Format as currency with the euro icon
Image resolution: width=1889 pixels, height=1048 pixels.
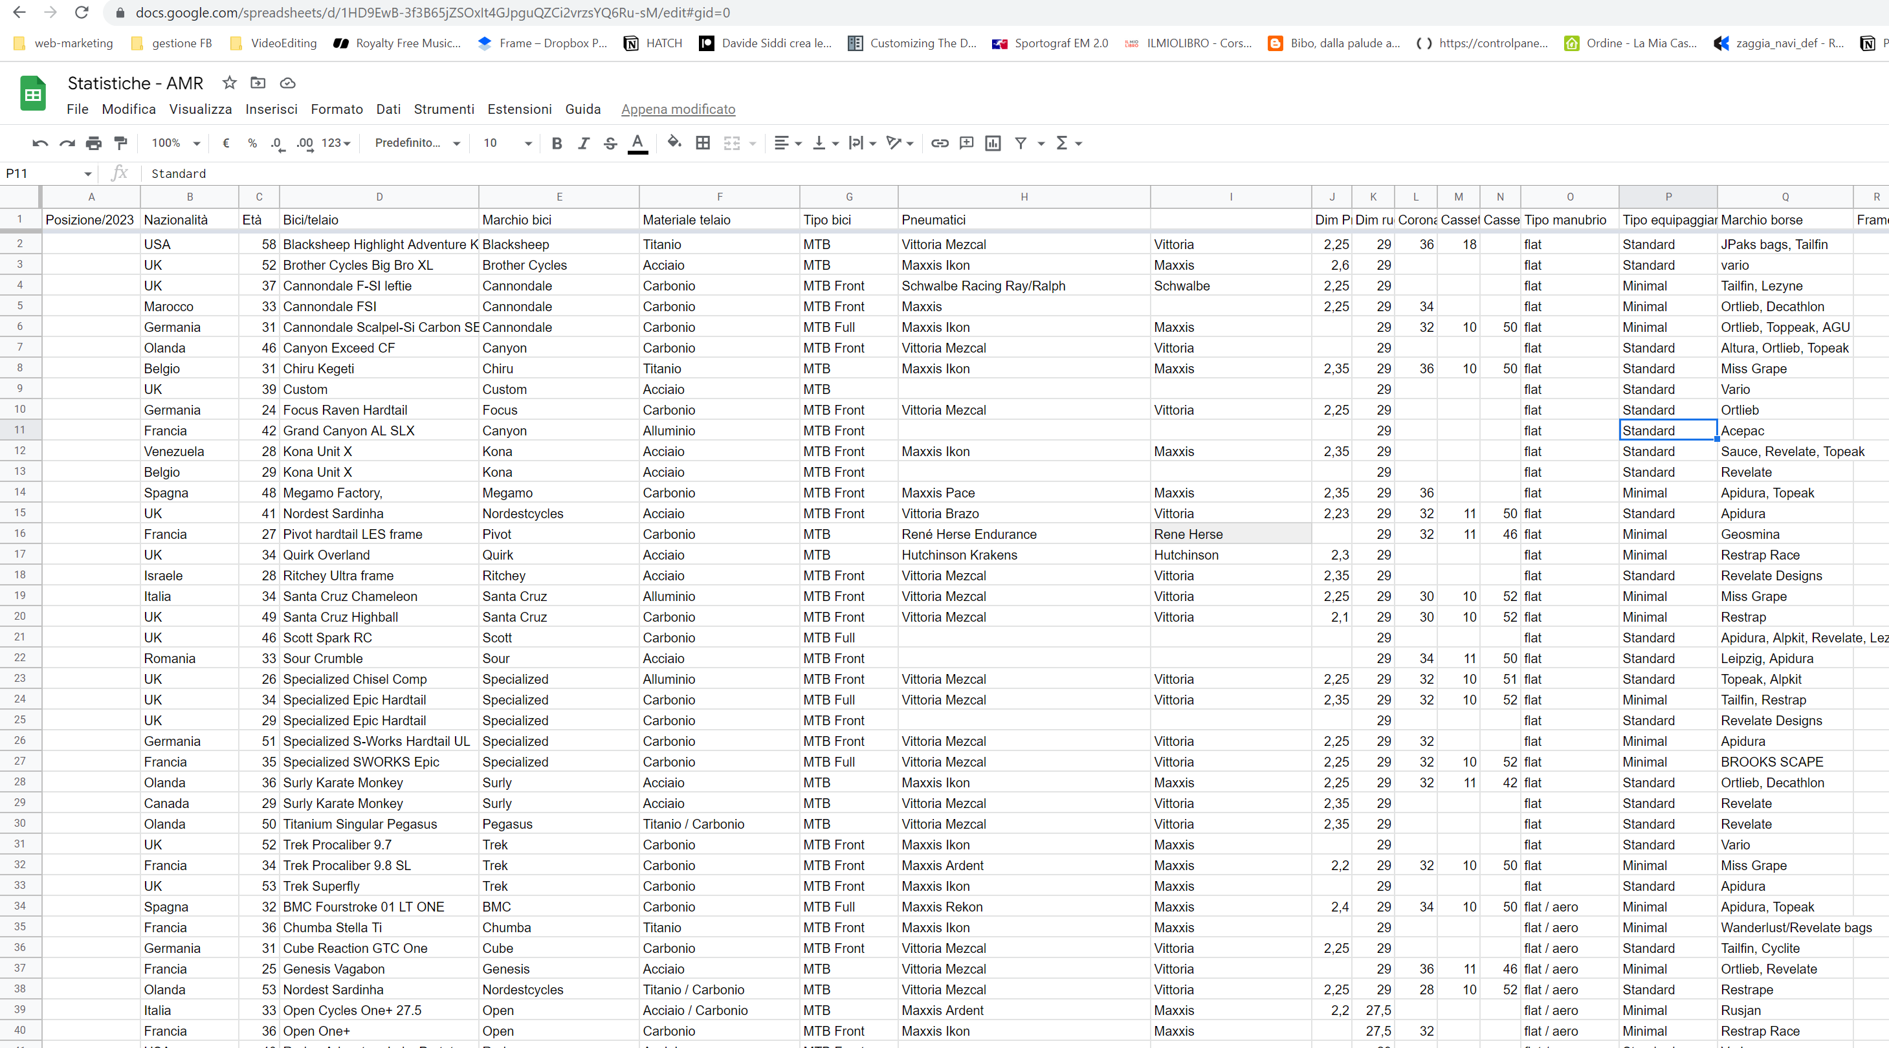[226, 144]
